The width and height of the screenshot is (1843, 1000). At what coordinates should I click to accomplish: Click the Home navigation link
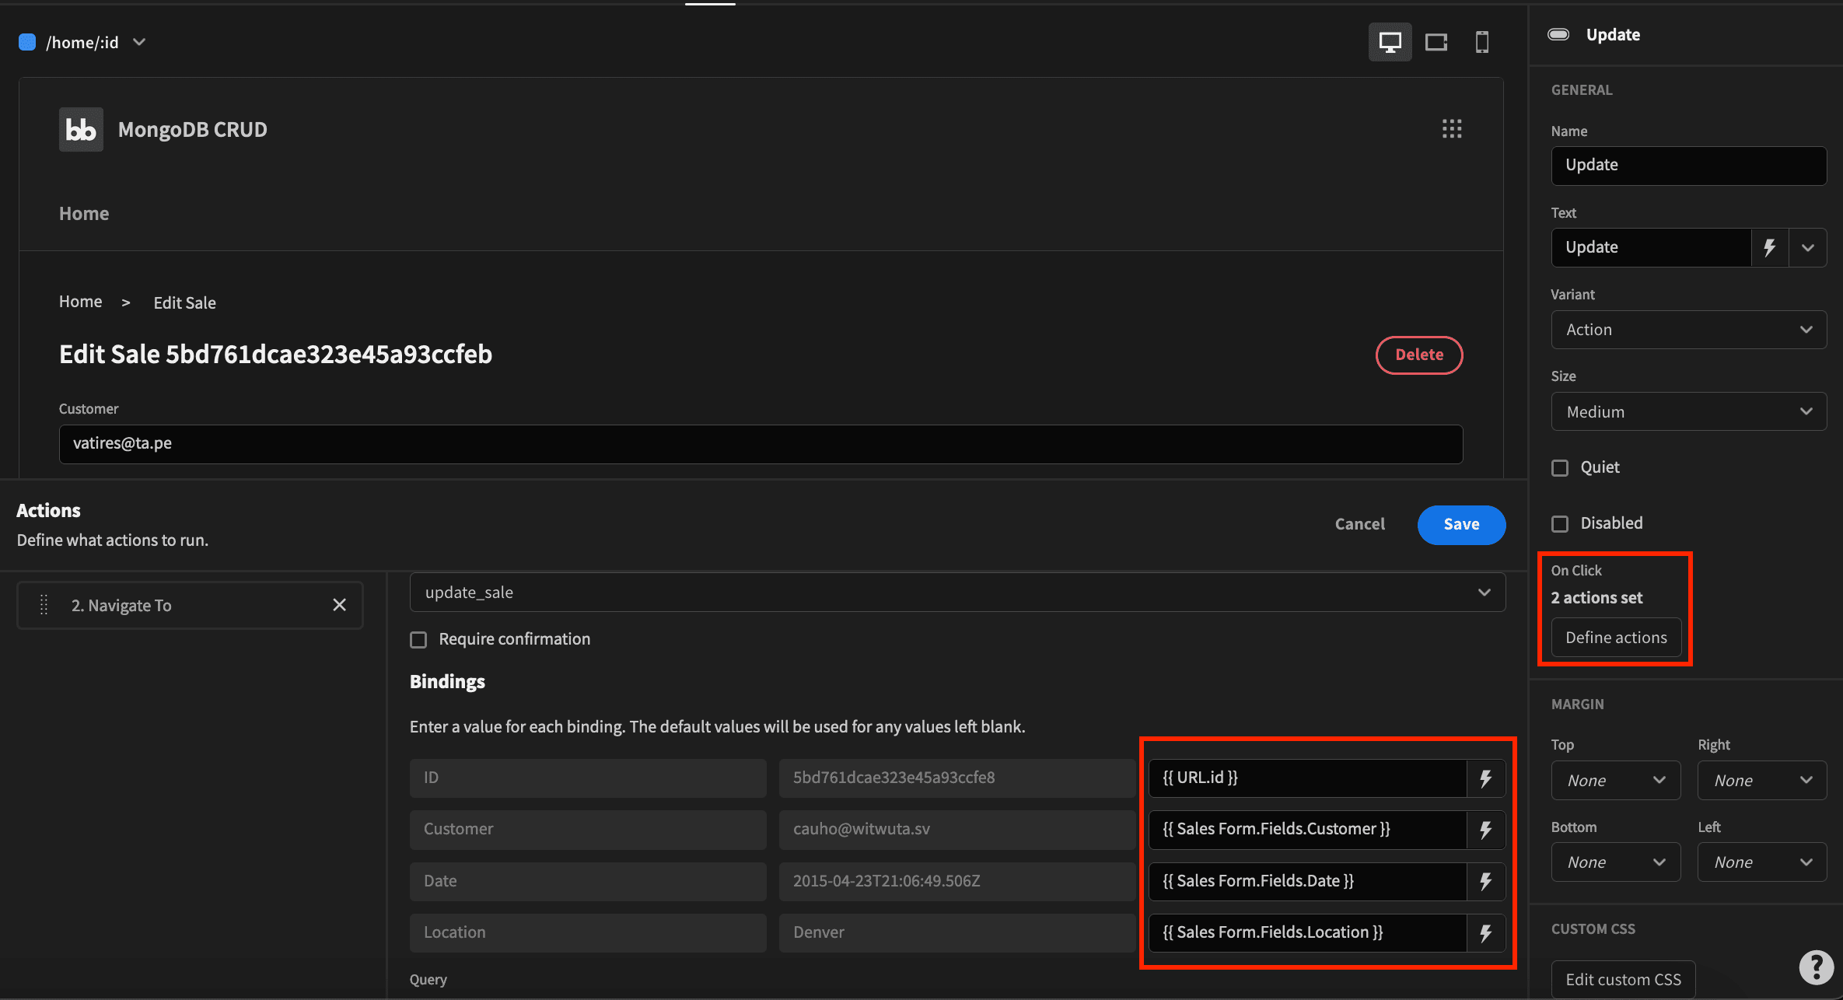coord(84,214)
